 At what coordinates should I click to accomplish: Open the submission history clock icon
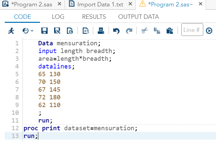point(26,31)
